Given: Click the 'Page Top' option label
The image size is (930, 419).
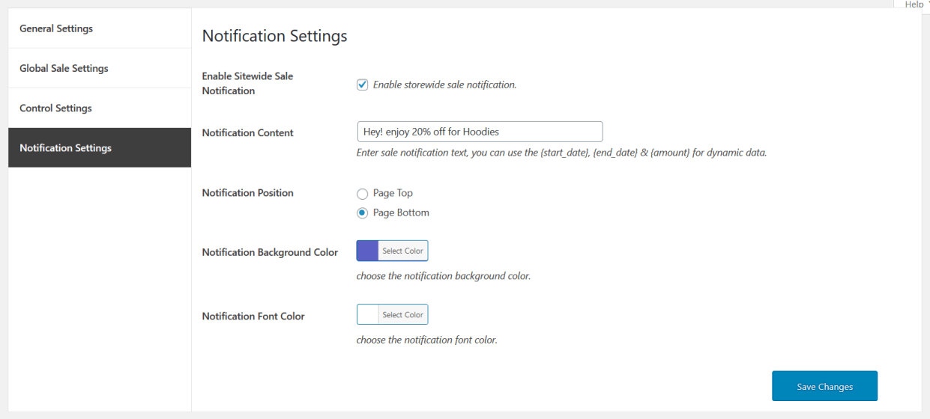Looking at the screenshot, I should coord(393,193).
